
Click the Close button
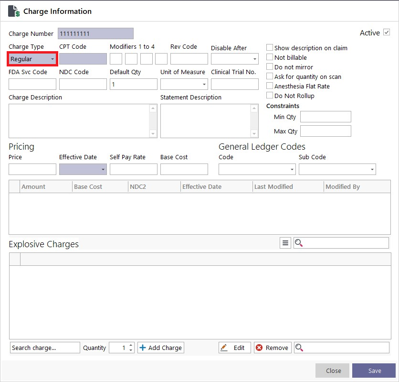click(332, 371)
